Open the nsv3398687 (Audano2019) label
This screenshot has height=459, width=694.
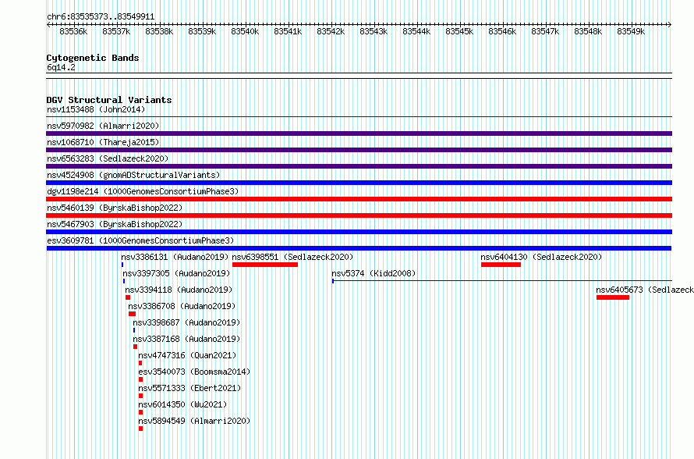[x=186, y=322]
